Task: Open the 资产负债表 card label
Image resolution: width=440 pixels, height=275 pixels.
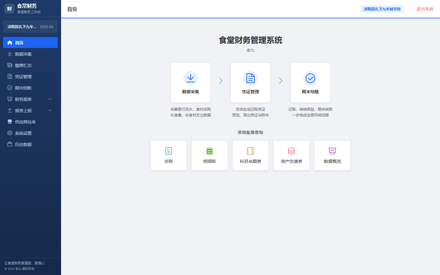Action: point(291,161)
